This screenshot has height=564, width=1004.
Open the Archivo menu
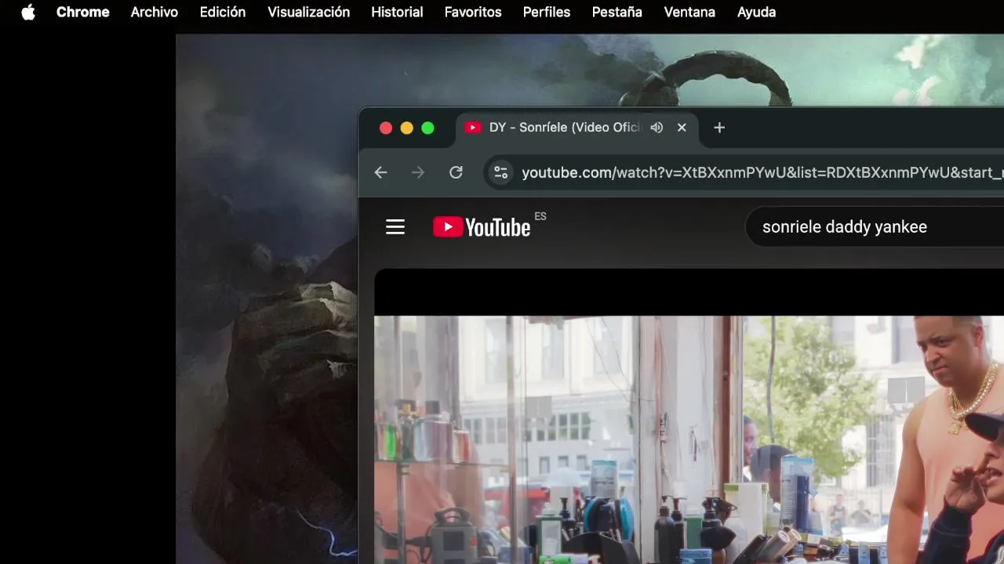[x=154, y=12]
